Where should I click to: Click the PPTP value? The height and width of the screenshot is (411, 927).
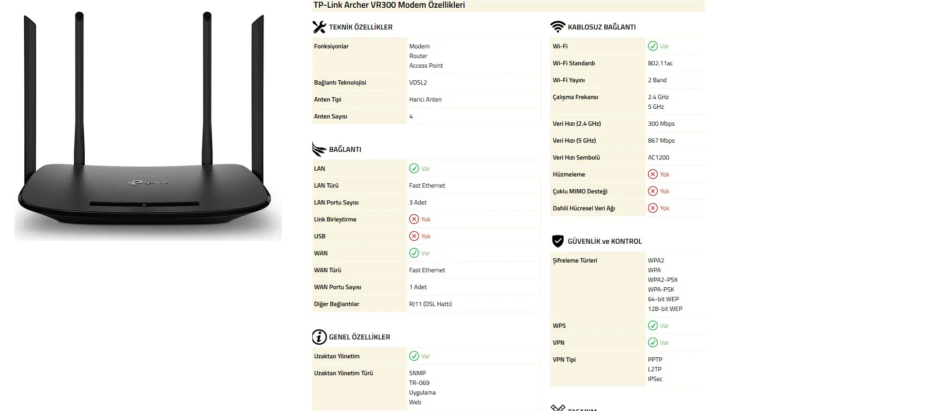click(655, 360)
